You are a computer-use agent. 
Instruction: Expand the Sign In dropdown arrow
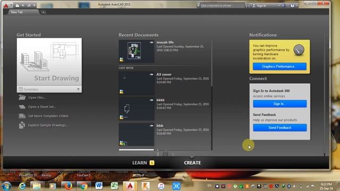click(278, 6)
